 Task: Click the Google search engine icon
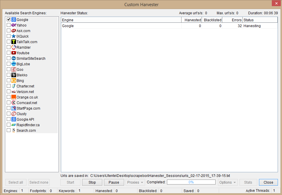coord(14,20)
